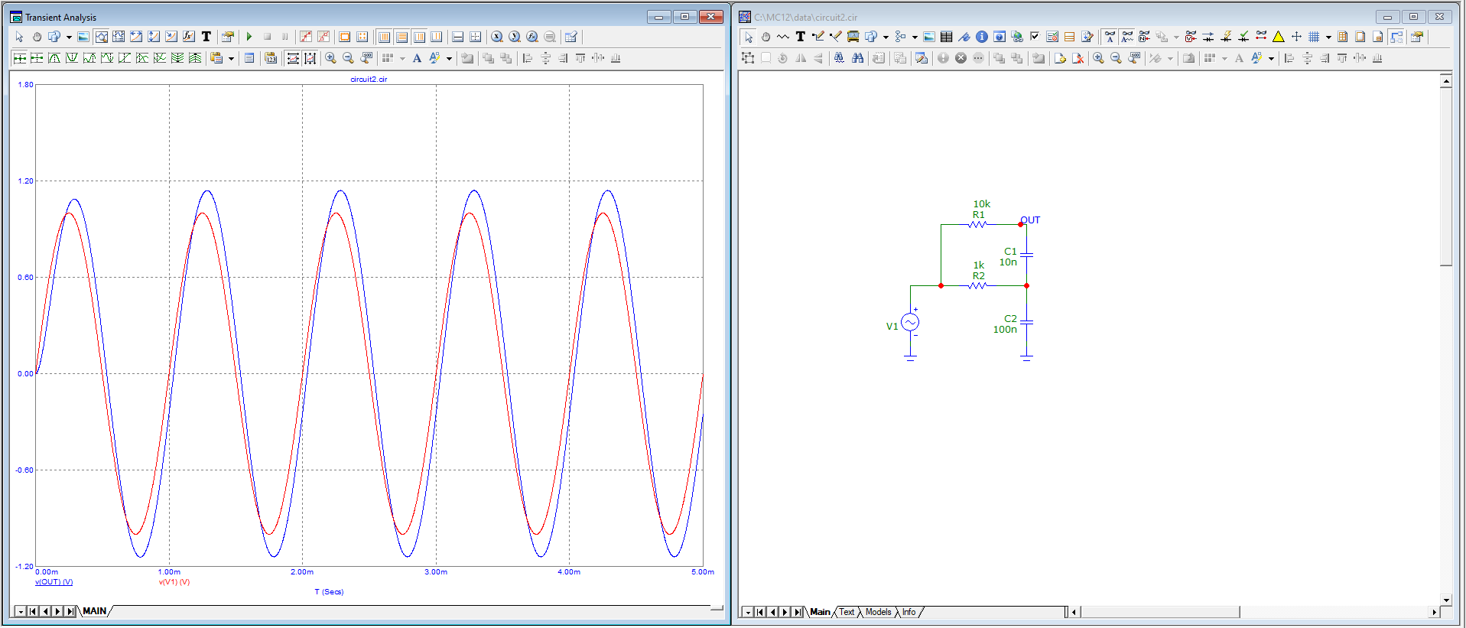Click the v(V1) (V) waveform label

point(174,582)
